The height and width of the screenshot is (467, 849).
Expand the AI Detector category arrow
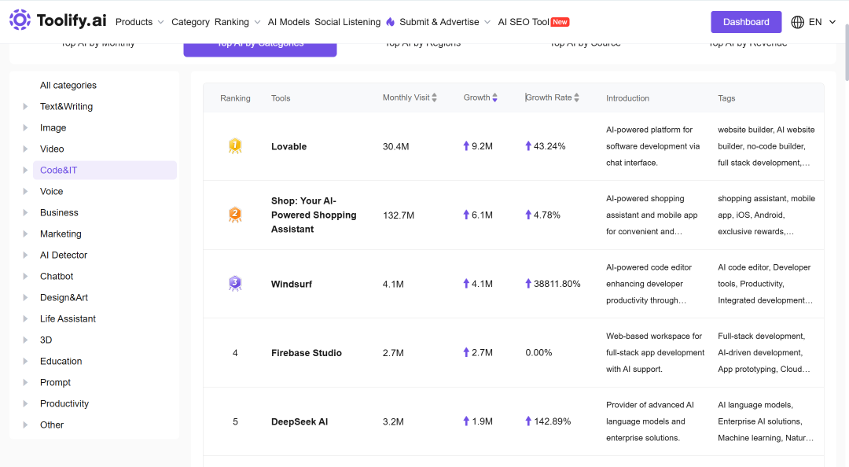tap(25, 256)
